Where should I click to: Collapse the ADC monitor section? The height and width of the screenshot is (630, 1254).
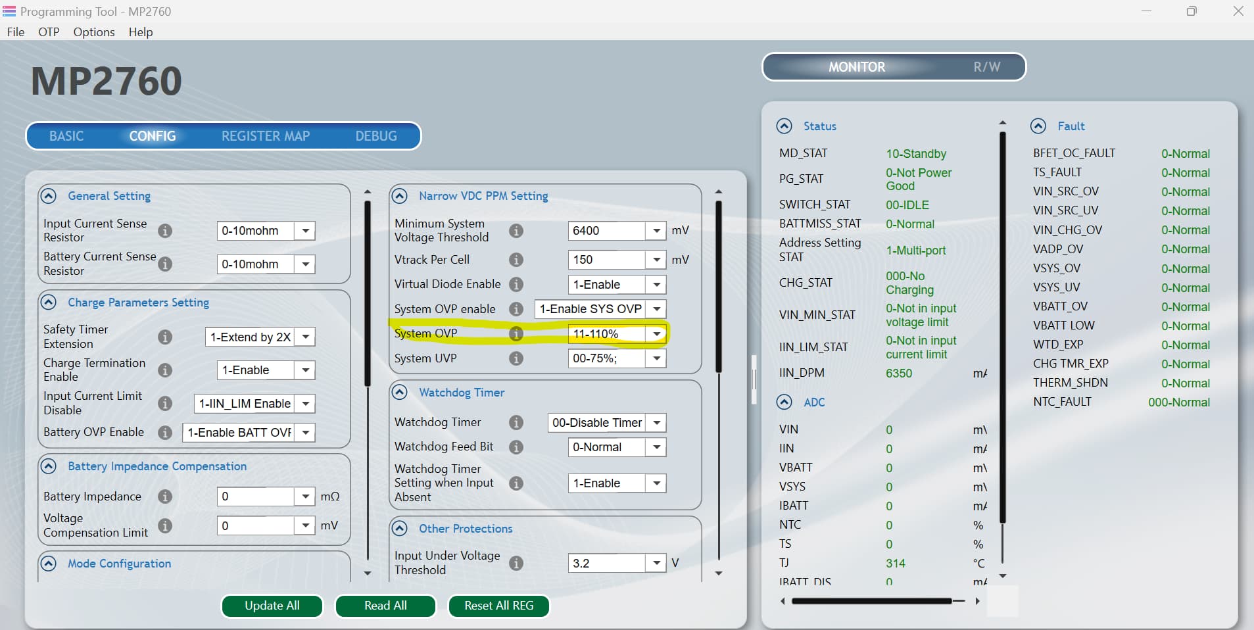coord(784,402)
